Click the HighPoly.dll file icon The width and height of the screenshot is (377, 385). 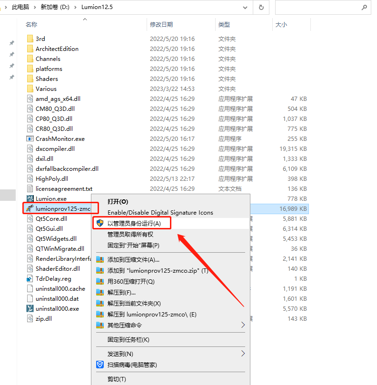point(30,178)
